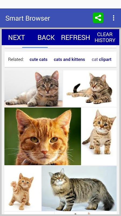Tap the Smart Browser app title
This screenshot has width=121, height=216.
point(28,18)
